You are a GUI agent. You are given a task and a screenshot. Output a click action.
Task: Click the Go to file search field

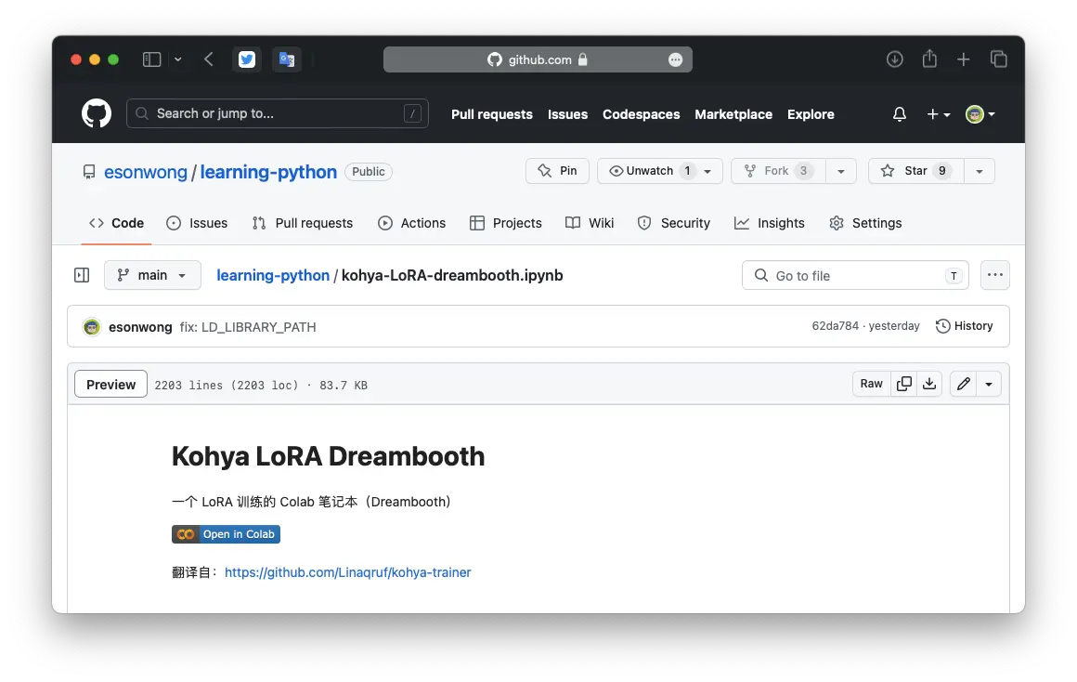854,275
